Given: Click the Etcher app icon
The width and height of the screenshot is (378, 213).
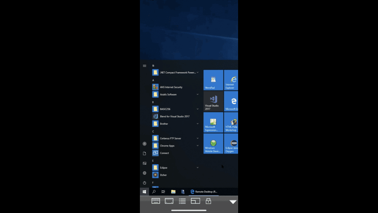Looking at the screenshot, I should [x=155, y=175].
